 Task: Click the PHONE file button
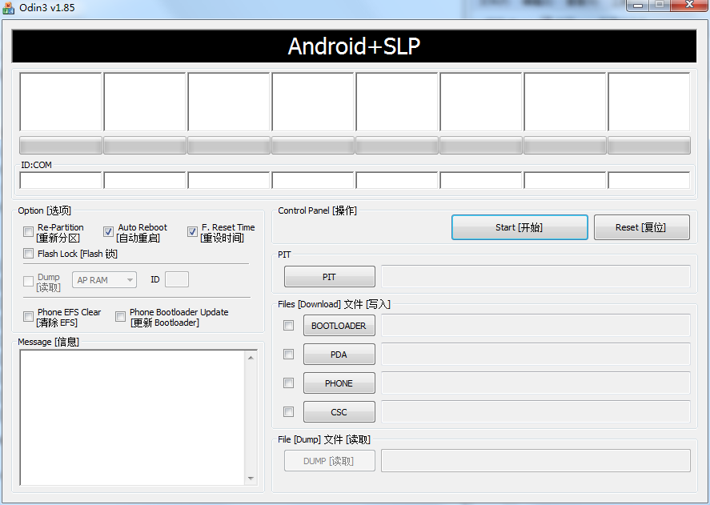coord(339,383)
